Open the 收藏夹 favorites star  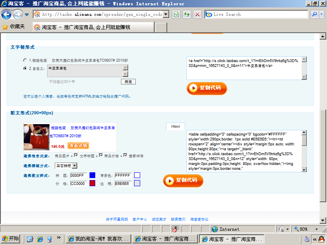point(13,27)
